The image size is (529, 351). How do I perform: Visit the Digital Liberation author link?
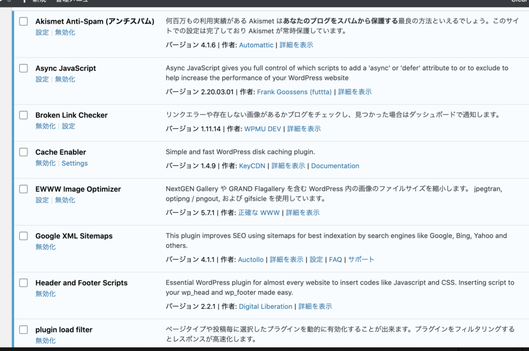point(266,307)
